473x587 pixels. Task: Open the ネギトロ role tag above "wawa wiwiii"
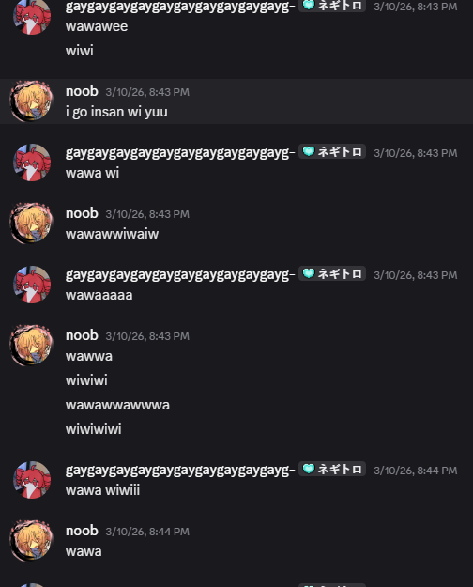332,469
